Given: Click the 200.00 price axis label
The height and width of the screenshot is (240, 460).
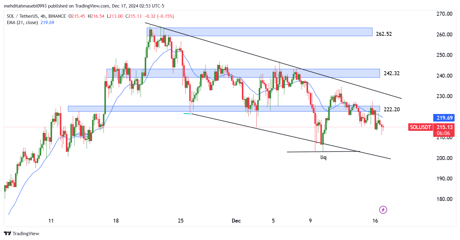Looking at the screenshot, I should tap(445, 158).
